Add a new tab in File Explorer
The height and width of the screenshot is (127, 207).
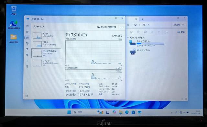[x=142, y=19]
